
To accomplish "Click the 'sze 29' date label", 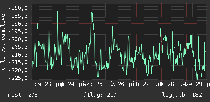I will [193, 84].
